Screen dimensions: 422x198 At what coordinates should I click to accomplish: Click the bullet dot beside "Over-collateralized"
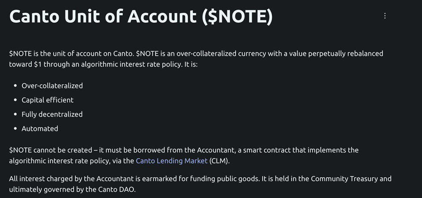pyautogui.click(x=15, y=86)
